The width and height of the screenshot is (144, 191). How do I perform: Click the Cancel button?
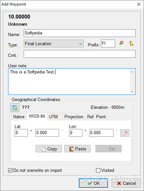point(126,183)
